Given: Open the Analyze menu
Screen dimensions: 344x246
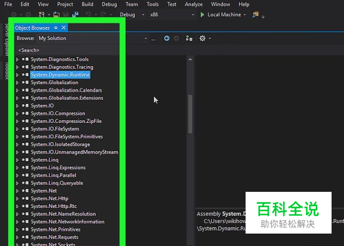Looking at the screenshot, I should pyautogui.click(x=193, y=4).
